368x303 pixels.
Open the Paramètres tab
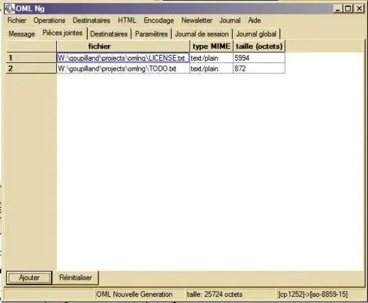point(151,34)
